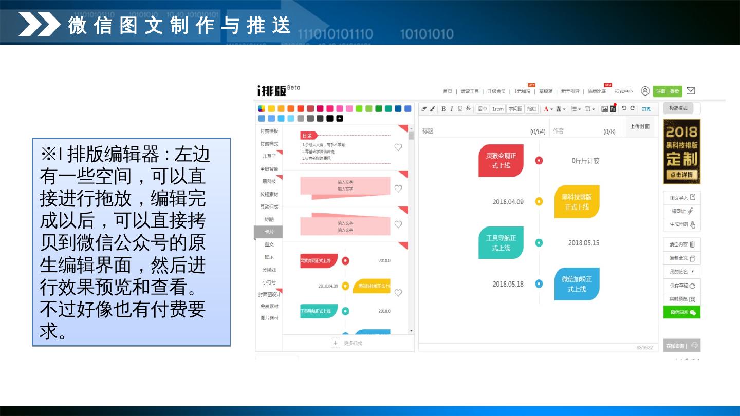Open the user avatar profile icon
Image resolution: width=740 pixels, height=416 pixels.
(x=645, y=91)
